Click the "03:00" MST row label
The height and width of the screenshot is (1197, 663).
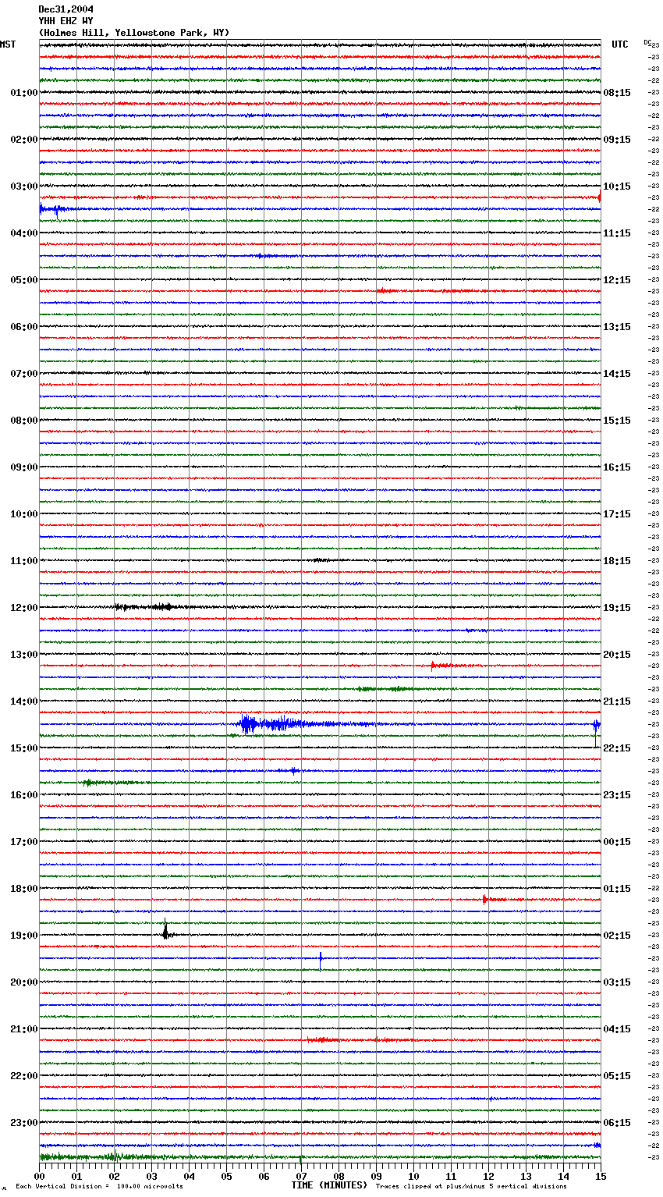click(24, 186)
